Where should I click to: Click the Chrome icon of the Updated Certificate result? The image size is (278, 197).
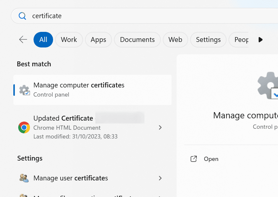tap(24, 127)
